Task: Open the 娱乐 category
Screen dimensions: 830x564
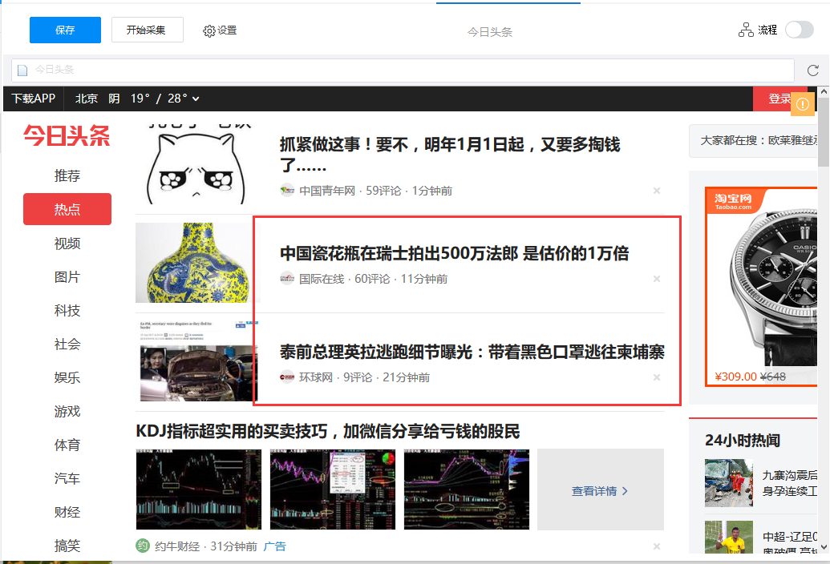Action: pos(67,377)
